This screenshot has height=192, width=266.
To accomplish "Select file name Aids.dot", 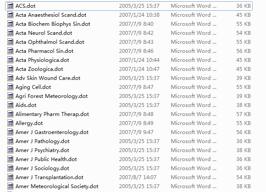I will coord(26,105).
